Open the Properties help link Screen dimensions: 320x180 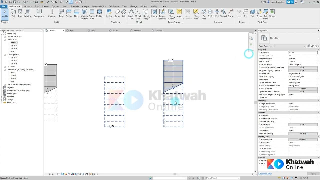[x=265, y=173]
